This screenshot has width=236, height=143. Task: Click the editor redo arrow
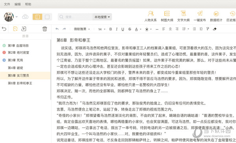(x=64, y=29)
